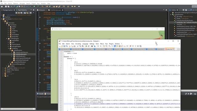Click the Open File icon in Notepad++ toolbar

click(x=62, y=46)
